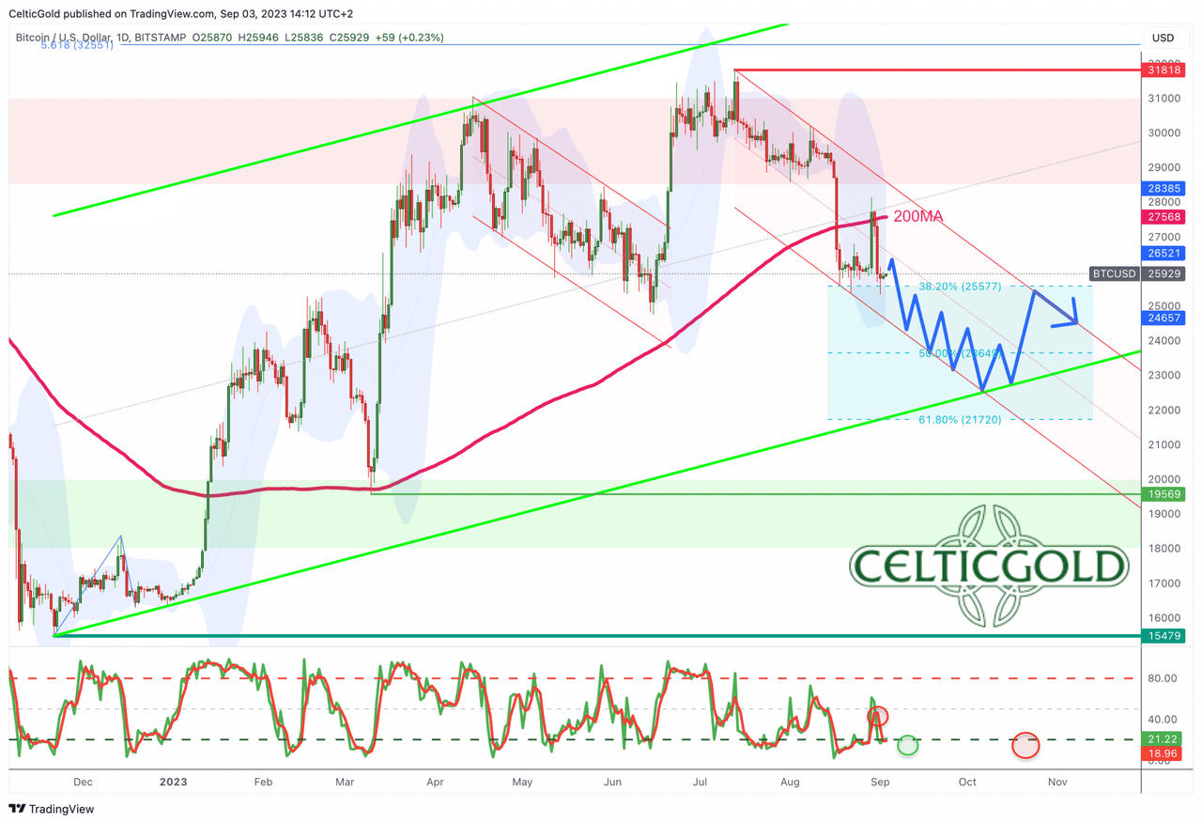Click the 61.80% (21720) Fibonacci label
The height and width of the screenshot is (824, 1202).
pos(960,419)
